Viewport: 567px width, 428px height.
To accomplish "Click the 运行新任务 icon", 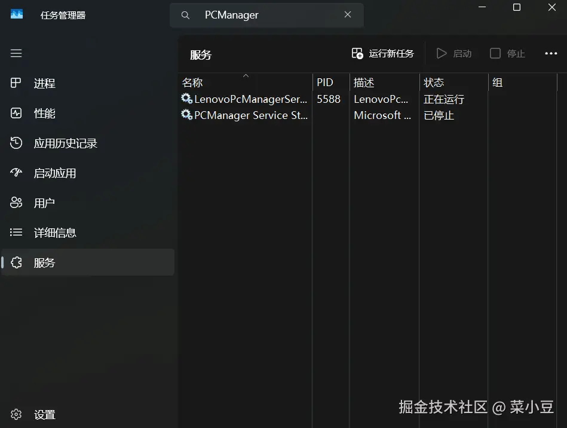I will 357,53.
